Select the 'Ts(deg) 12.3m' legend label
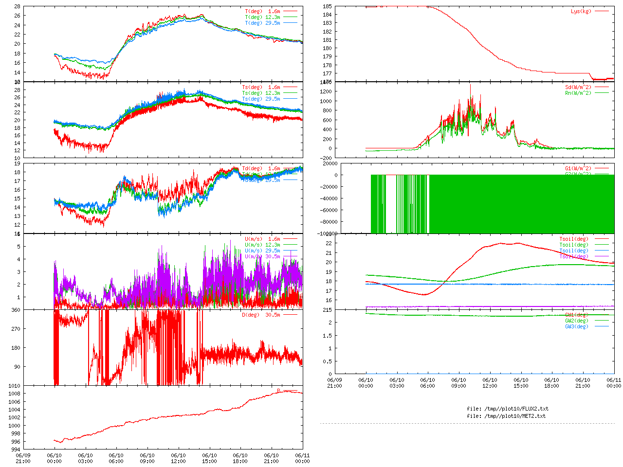The height and width of the screenshot is (467, 623). 261,93
